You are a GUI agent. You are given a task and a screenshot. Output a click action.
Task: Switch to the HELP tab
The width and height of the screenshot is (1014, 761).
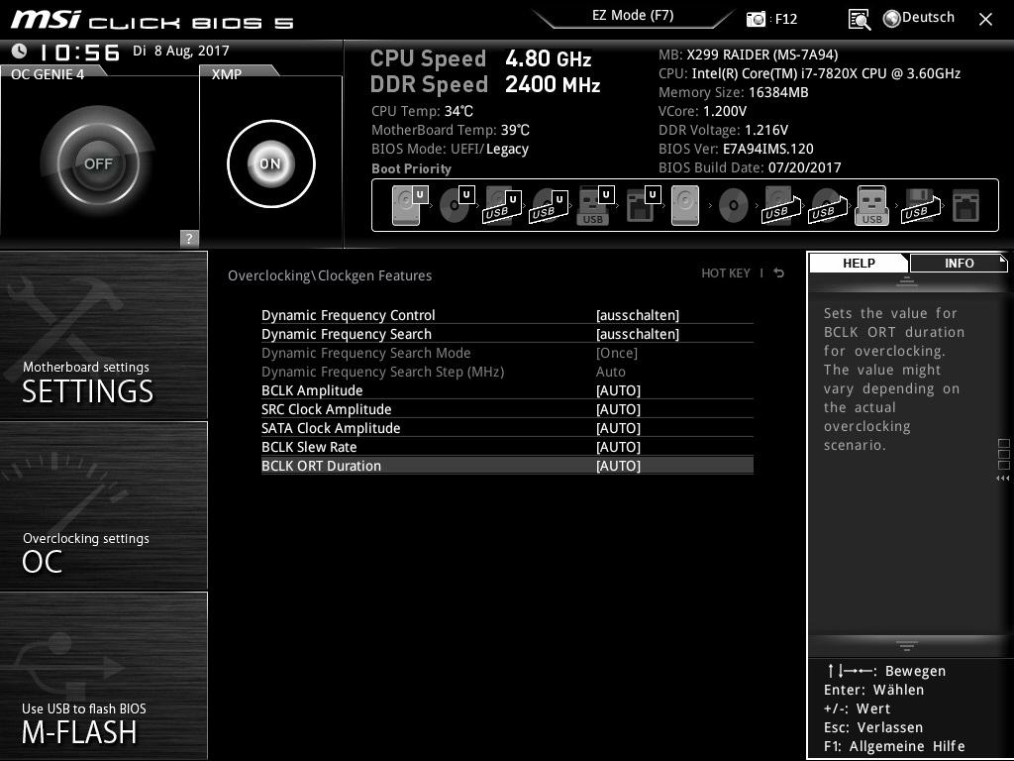(x=859, y=263)
